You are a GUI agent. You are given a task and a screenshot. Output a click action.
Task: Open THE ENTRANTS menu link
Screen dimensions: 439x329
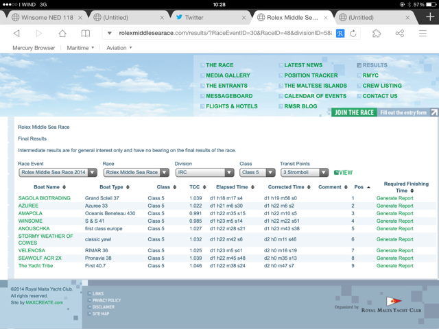[226, 86]
